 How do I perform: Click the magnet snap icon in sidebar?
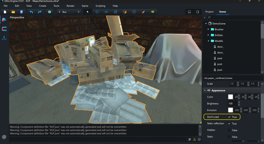click(x=4, y=29)
